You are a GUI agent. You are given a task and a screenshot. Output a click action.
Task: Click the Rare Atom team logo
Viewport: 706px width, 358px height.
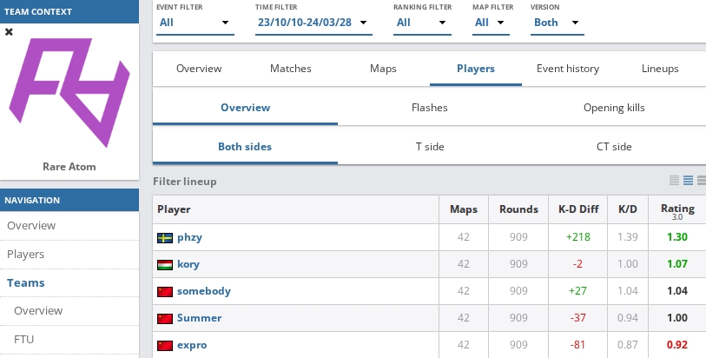pyautogui.click(x=69, y=92)
